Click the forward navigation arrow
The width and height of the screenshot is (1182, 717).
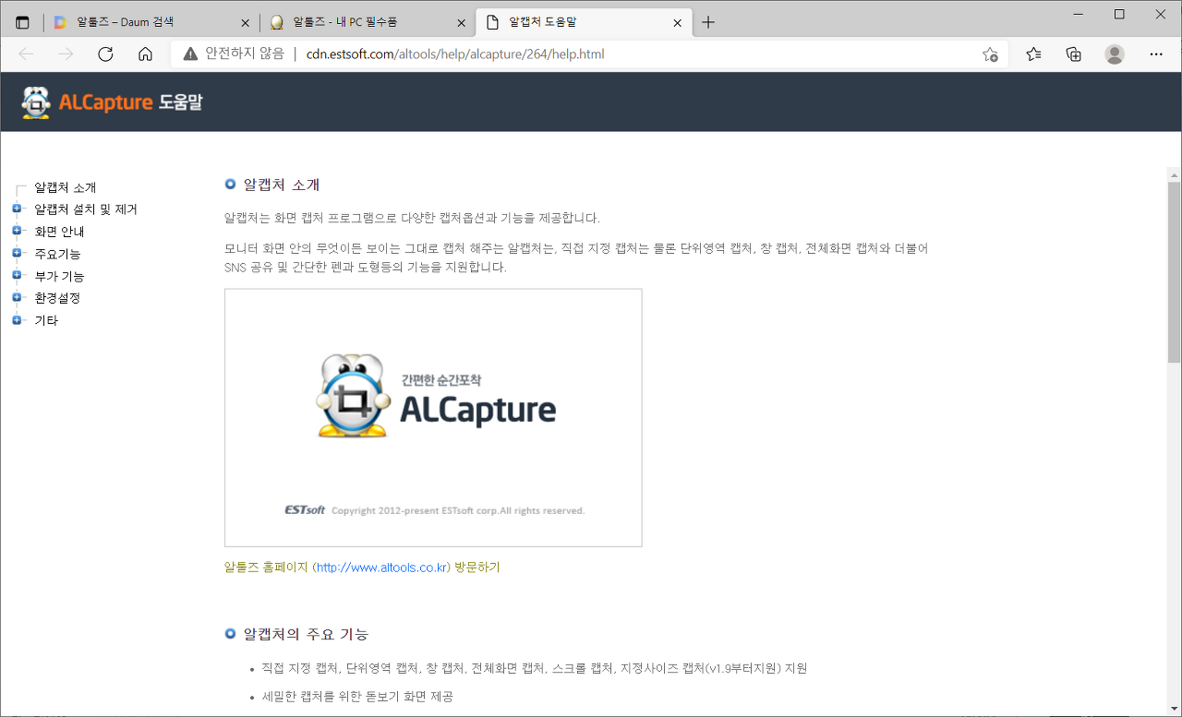click(66, 54)
